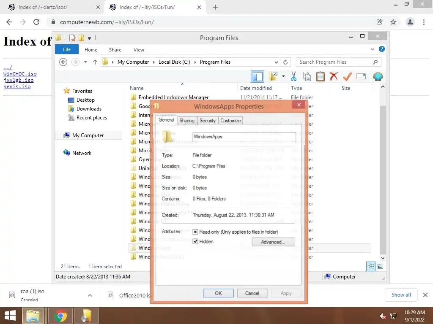Open the File ribbon tab

[67, 49]
